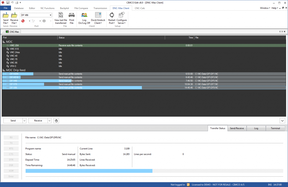This screenshot has width=288, height=187.
Task: Open the Terminal tab
Action: click(275, 128)
